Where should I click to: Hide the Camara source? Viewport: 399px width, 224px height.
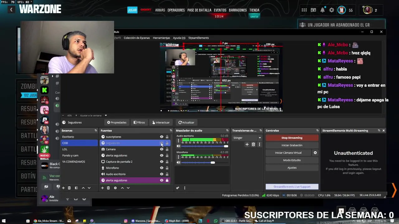tap(161, 149)
